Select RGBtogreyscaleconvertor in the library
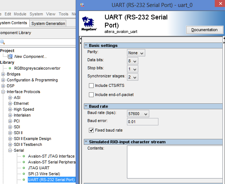 37,68
